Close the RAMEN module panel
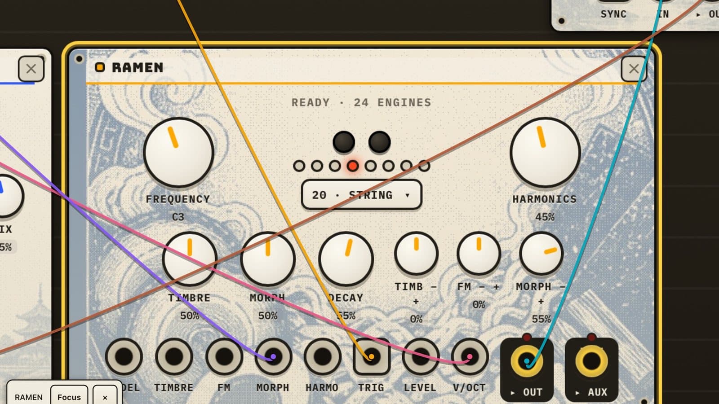719x404 pixels. [x=634, y=69]
